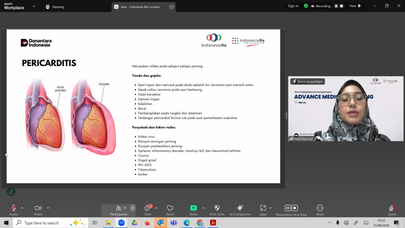The image size is (405, 228).
Task: Click the green Share screen icon
Action: tap(193, 208)
